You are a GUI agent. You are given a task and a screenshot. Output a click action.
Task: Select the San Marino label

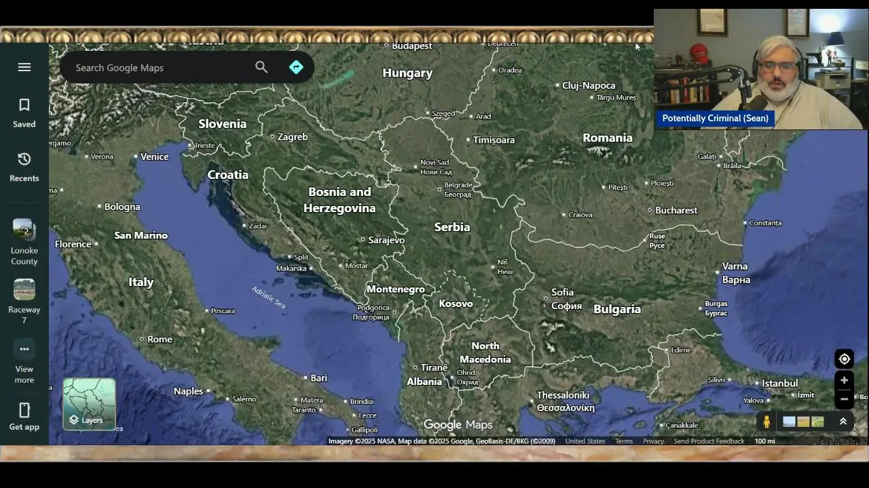[x=141, y=236]
